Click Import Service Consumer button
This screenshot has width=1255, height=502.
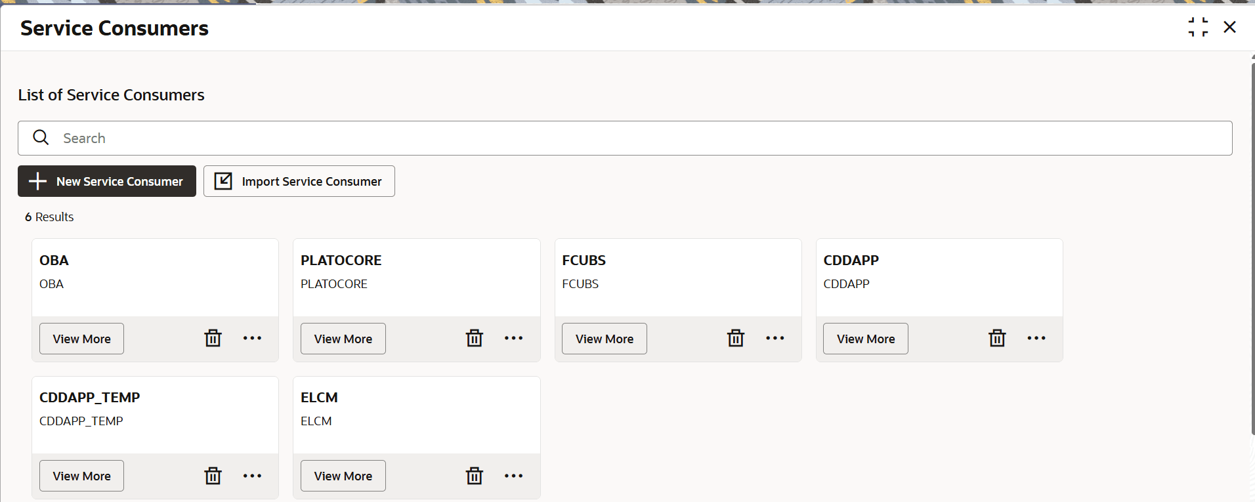(299, 181)
